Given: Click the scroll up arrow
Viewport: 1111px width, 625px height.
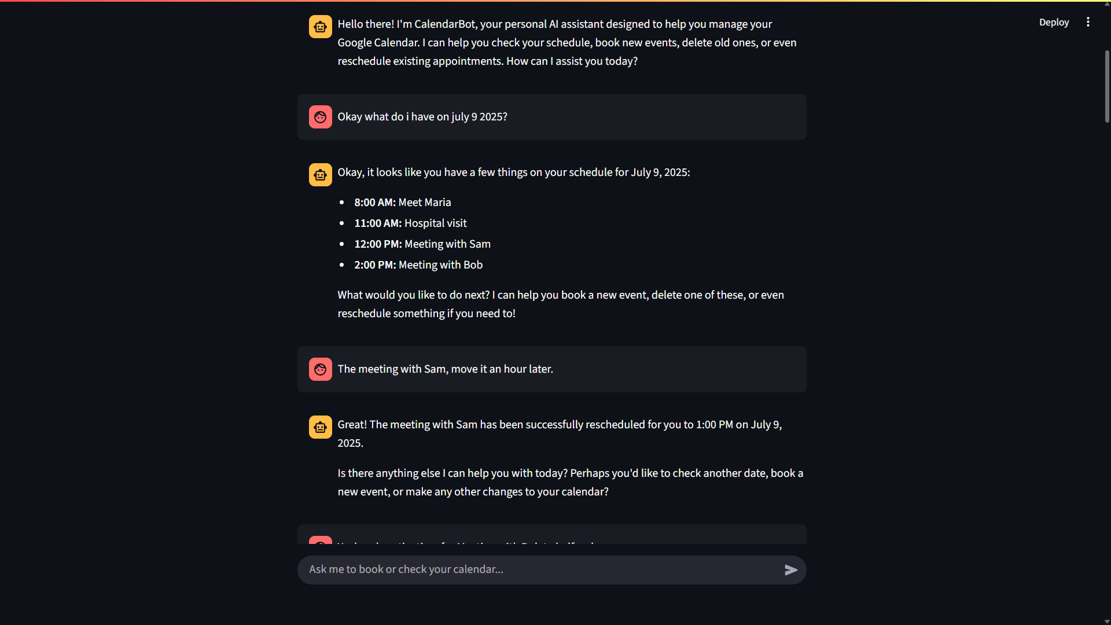Looking at the screenshot, I should coord(1107,3).
